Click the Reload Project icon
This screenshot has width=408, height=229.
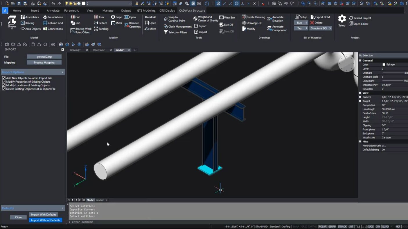point(351,18)
